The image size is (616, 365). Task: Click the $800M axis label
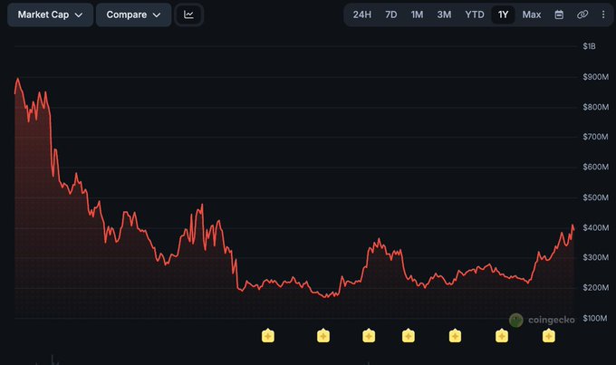click(x=595, y=107)
